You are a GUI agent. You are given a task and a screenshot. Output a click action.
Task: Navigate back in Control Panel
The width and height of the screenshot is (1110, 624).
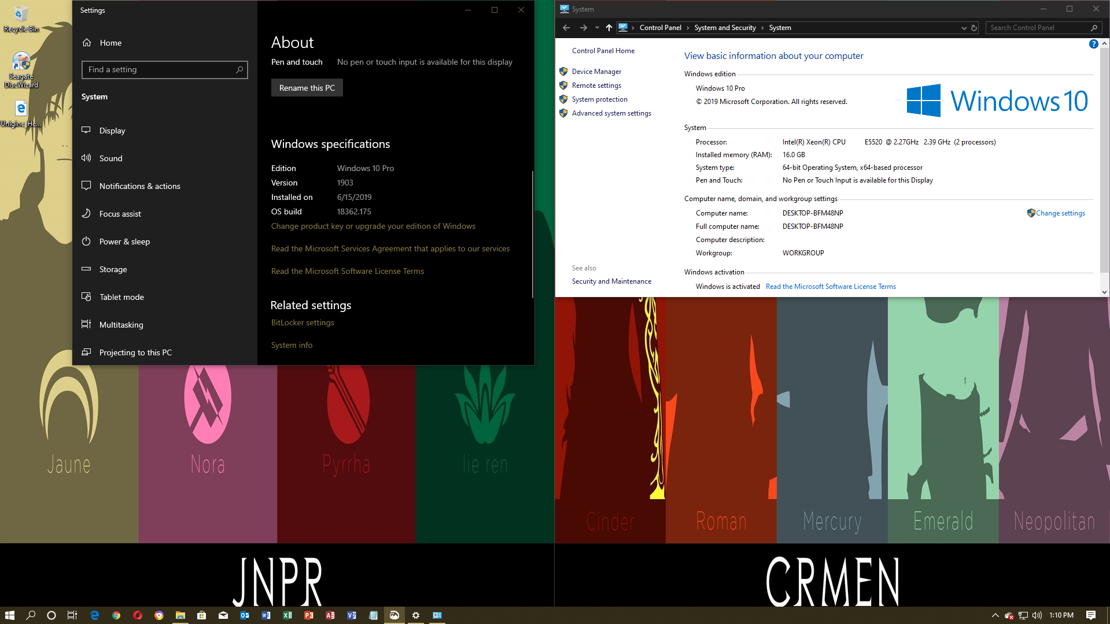tap(566, 28)
